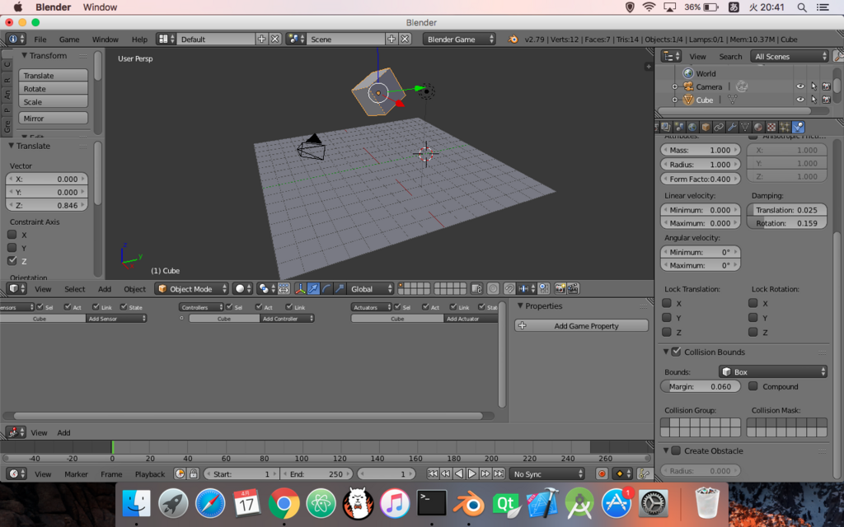Click the Translate button
Viewport: 844px width, 527px height.
pyautogui.click(x=54, y=75)
